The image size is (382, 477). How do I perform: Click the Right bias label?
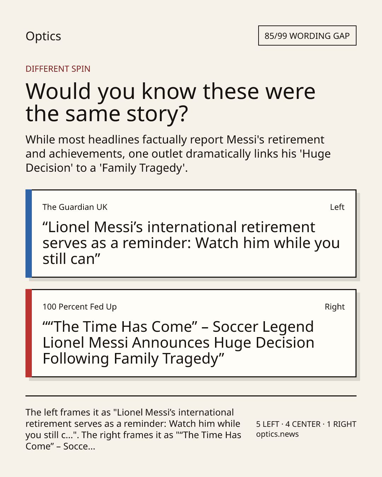pyautogui.click(x=335, y=307)
